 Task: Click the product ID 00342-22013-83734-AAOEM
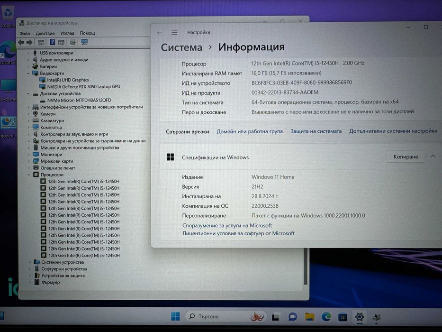(285, 92)
